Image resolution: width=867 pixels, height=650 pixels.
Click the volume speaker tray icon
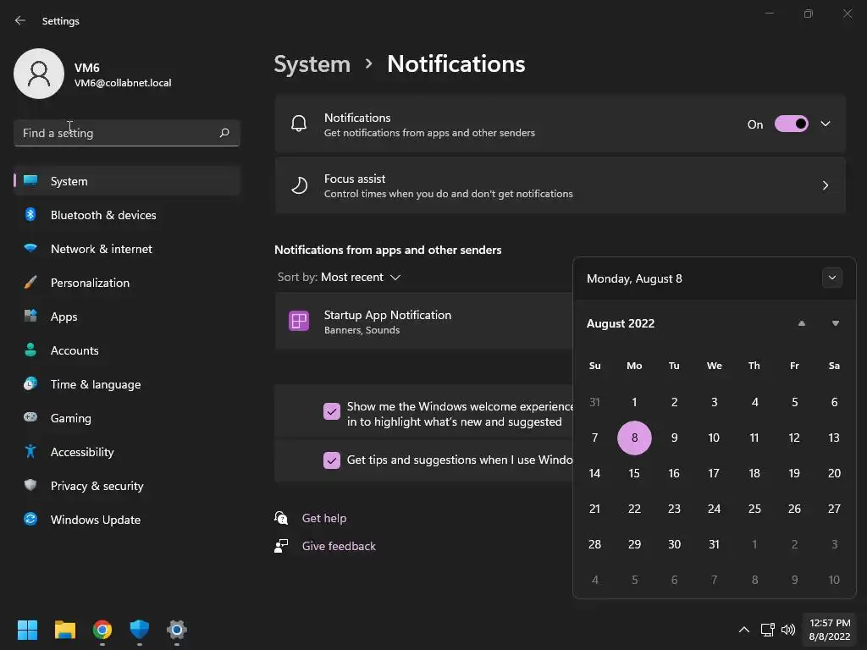(788, 630)
